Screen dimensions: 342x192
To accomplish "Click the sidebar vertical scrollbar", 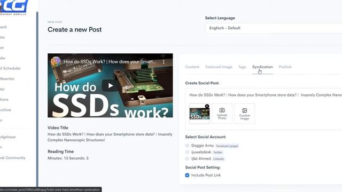I will [37, 99].
